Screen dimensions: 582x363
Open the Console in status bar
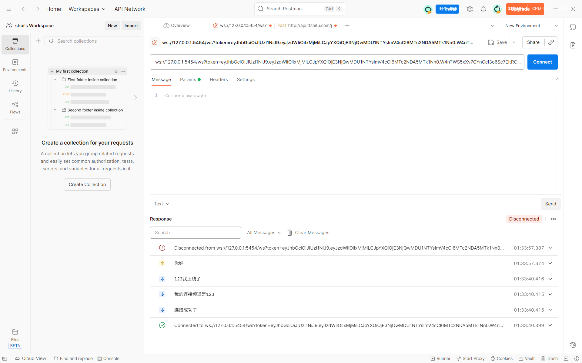108,358
